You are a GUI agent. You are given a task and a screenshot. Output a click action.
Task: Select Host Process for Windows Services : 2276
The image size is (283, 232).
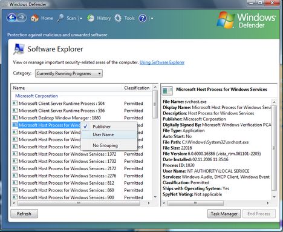coord(68,176)
